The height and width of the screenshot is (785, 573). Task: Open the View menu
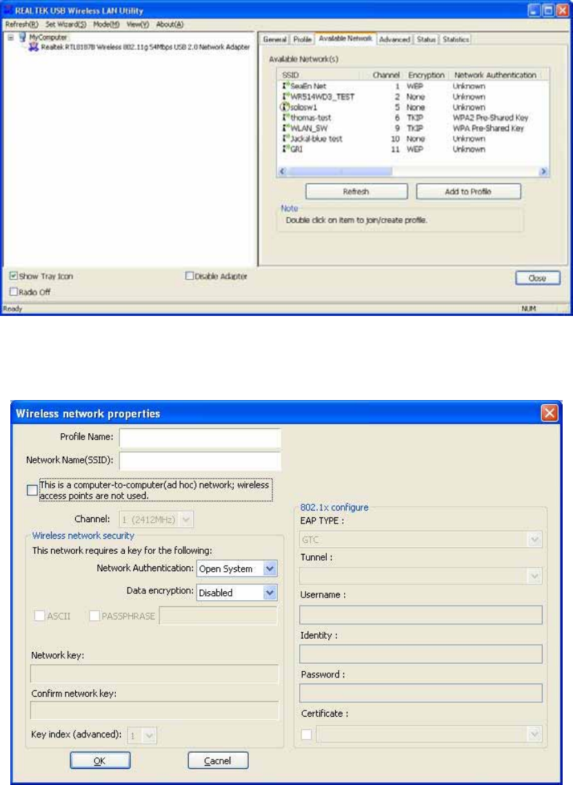(x=138, y=24)
